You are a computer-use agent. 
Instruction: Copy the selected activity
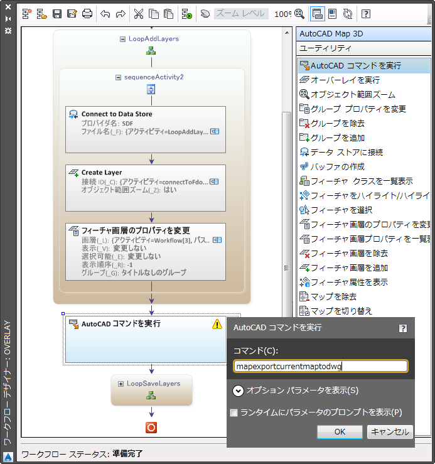[154, 14]
